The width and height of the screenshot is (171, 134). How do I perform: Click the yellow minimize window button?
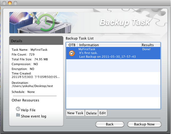tap(10, 3)
